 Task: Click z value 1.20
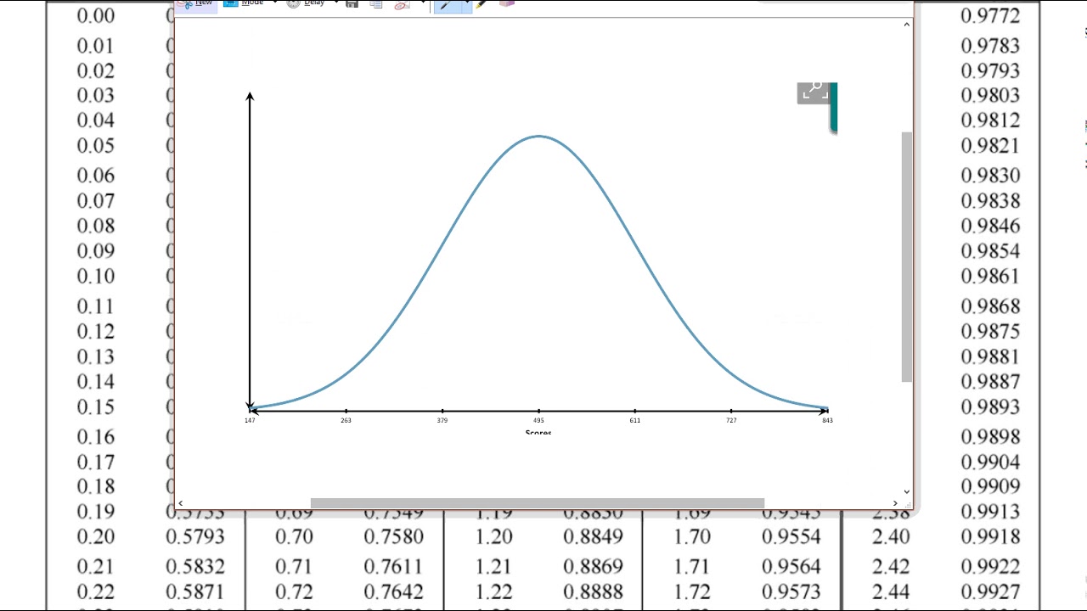493,537
